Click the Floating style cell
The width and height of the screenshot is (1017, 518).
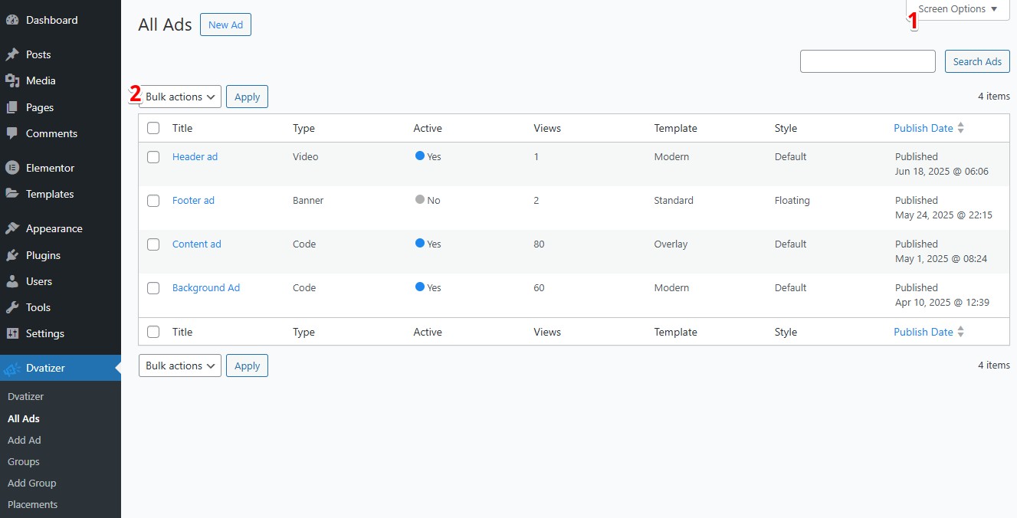pyautogui.click(x=792, y=200)
